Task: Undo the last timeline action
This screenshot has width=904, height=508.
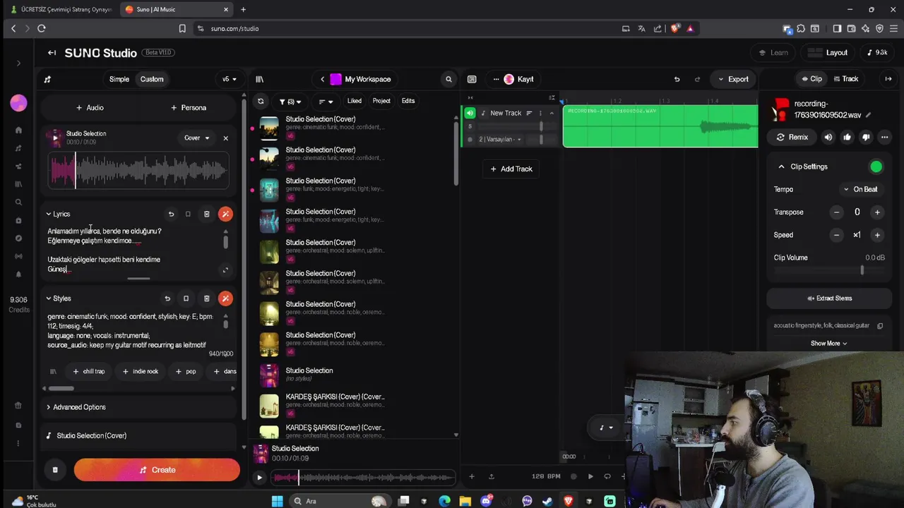Action: click(x=677, y=79)
